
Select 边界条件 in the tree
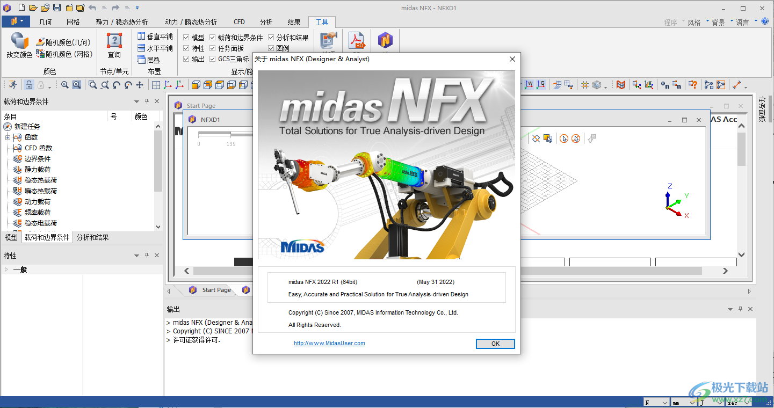[38, 158]
